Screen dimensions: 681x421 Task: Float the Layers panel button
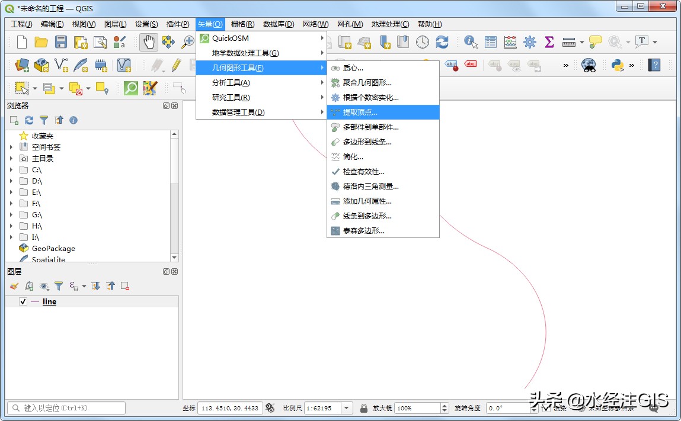166,271
